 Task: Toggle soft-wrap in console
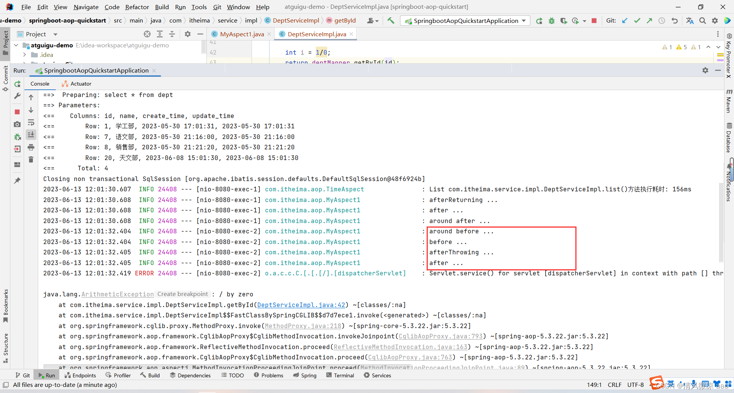pyautogui.click(x=31, y=123)
